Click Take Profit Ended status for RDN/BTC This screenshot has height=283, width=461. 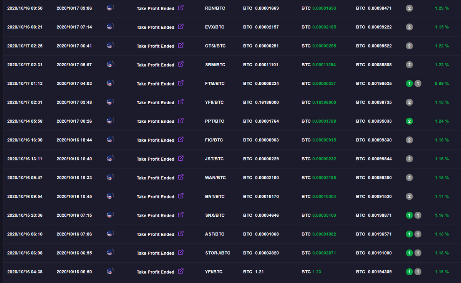[x=156, y=8]
